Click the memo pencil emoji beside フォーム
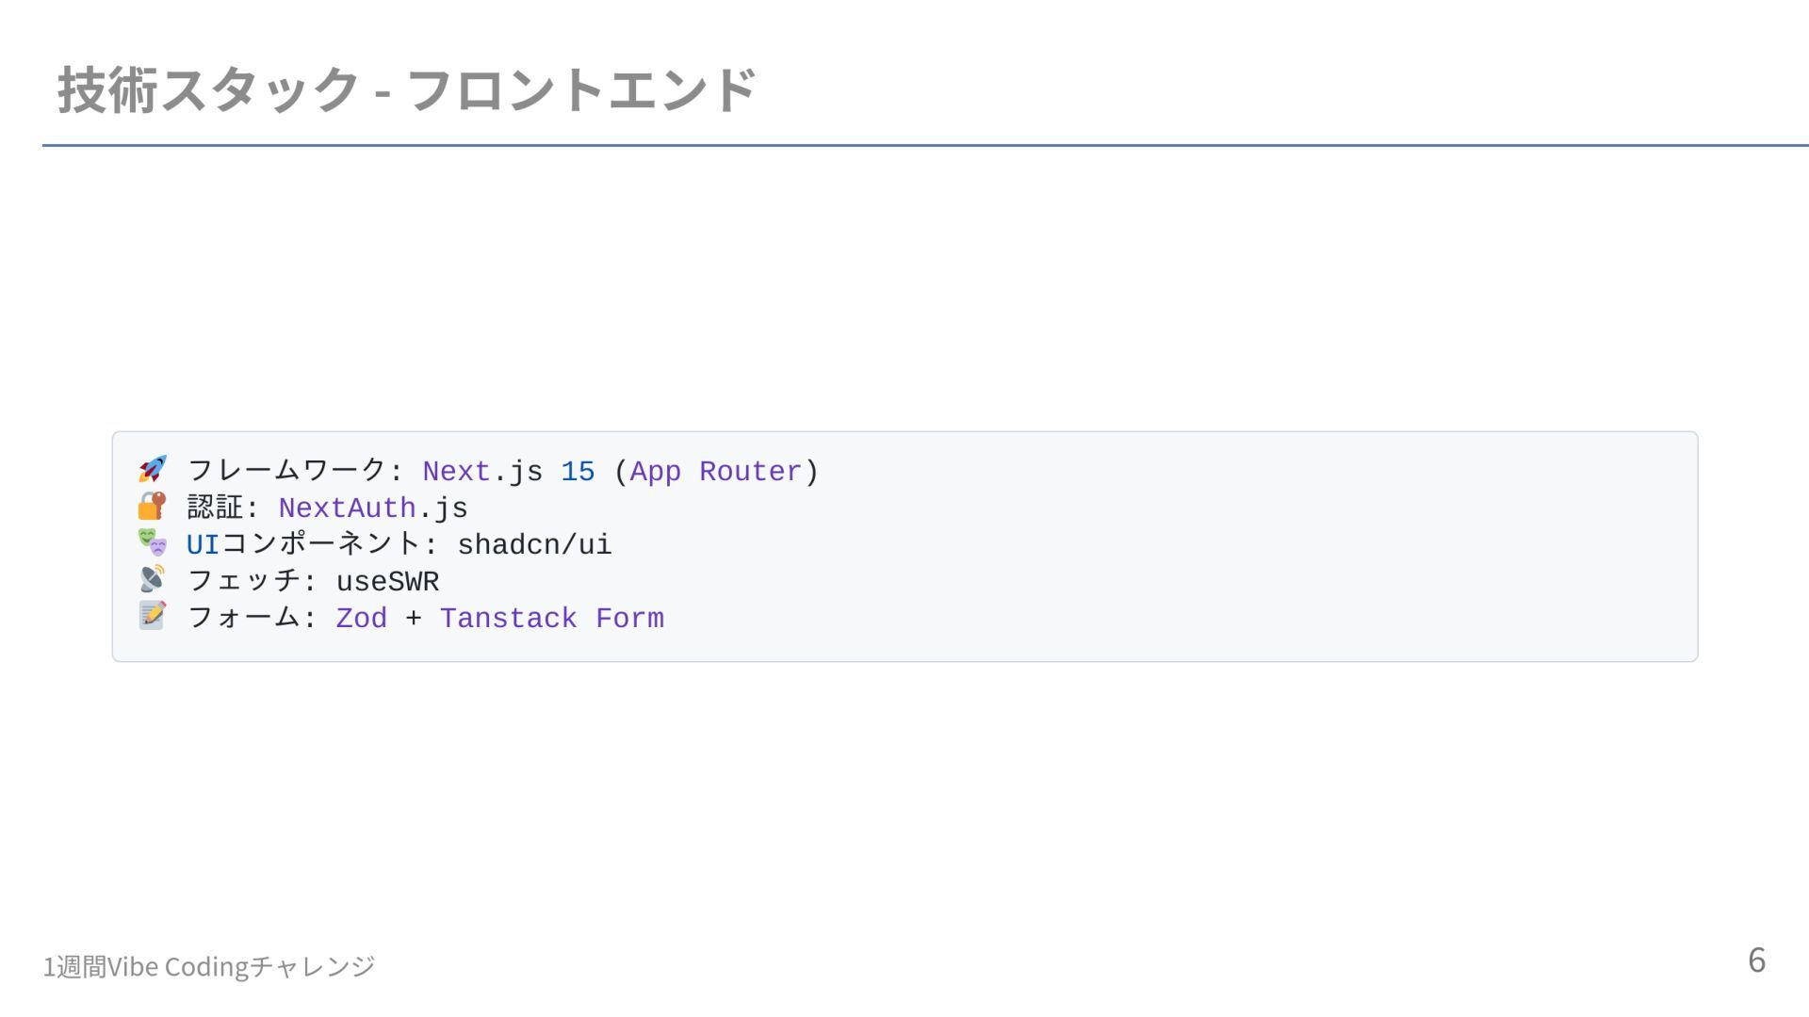Viewport: 1809px width, 1017px height. coord(153,616)
